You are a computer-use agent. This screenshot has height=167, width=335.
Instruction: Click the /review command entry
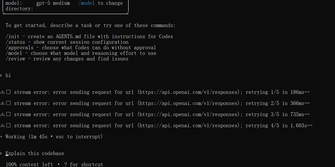pyautogui.click(x=67, y=59)
